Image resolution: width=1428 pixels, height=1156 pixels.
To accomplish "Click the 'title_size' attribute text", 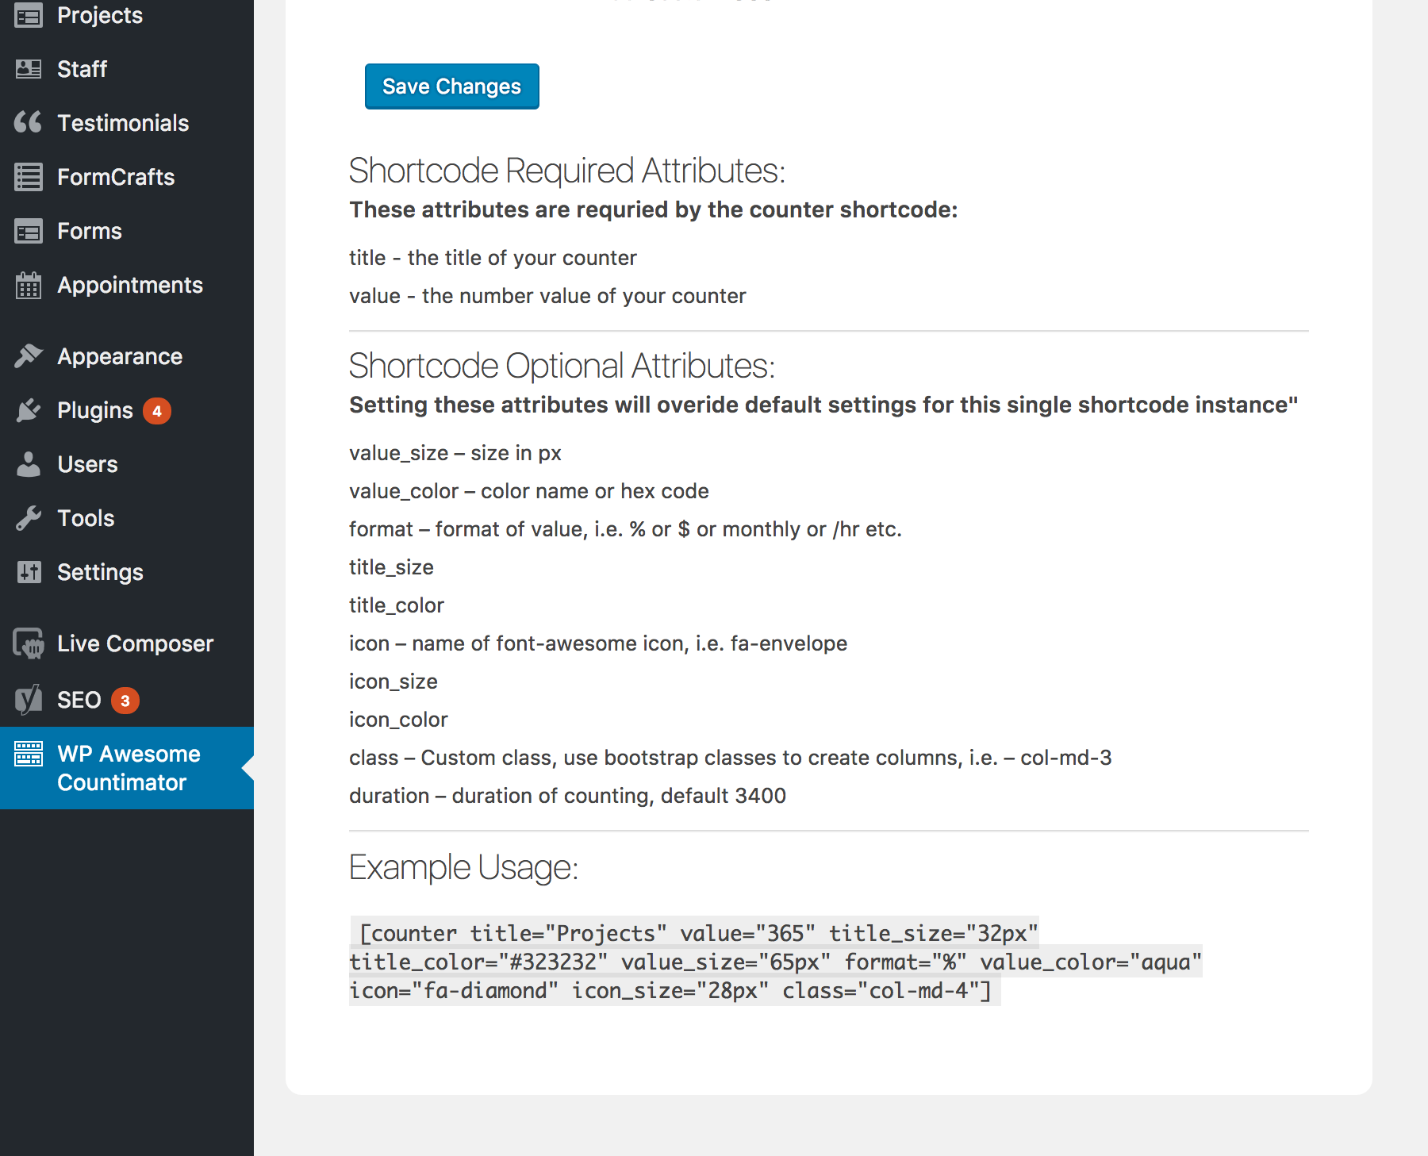I will click(x=391, y=567).
